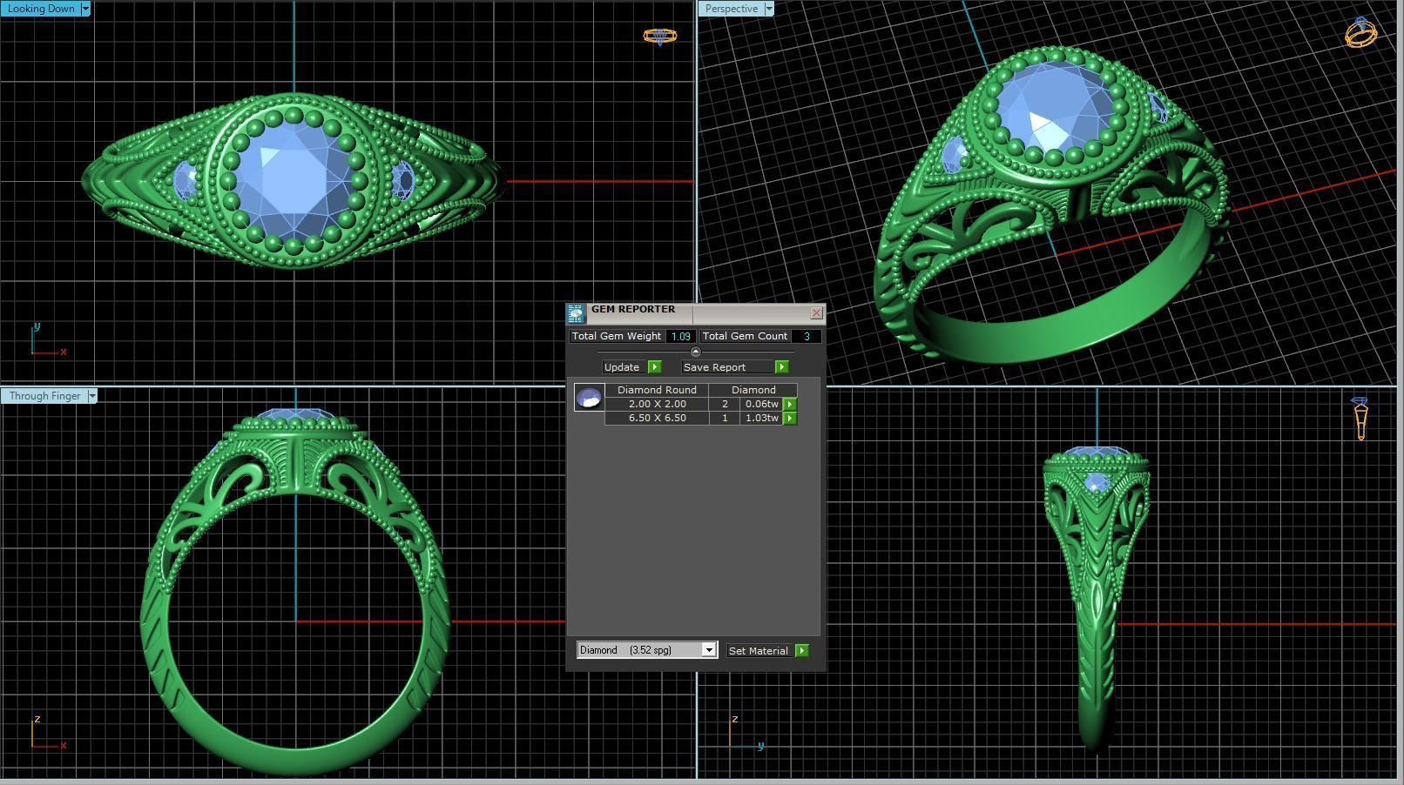Click quantity cell 1 in the 6.50 X 6.50 row
This screenshot has height=785, width=1404.
tap(725, 419)
